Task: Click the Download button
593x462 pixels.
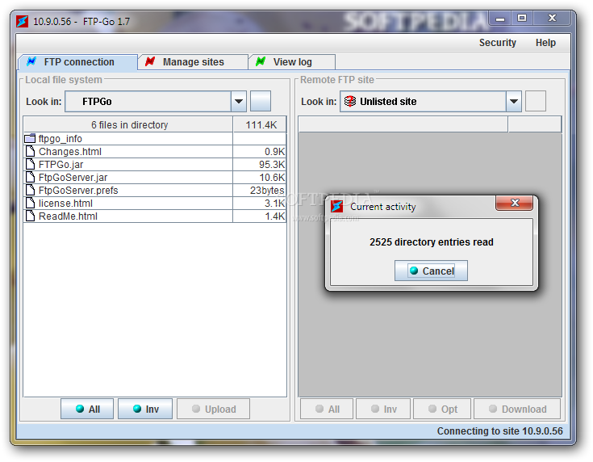Action: pos(517,409)
